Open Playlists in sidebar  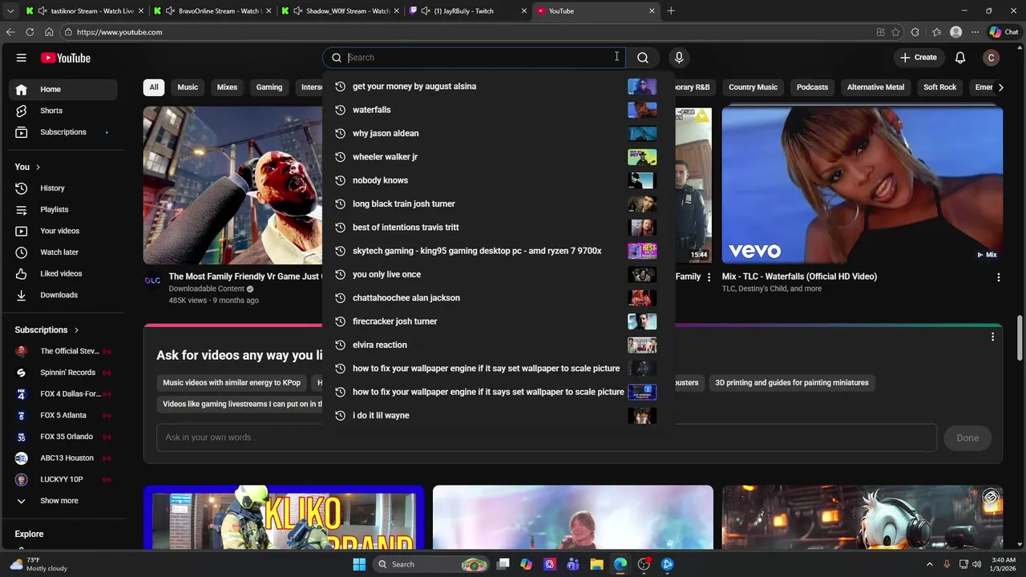pos(63,209)
